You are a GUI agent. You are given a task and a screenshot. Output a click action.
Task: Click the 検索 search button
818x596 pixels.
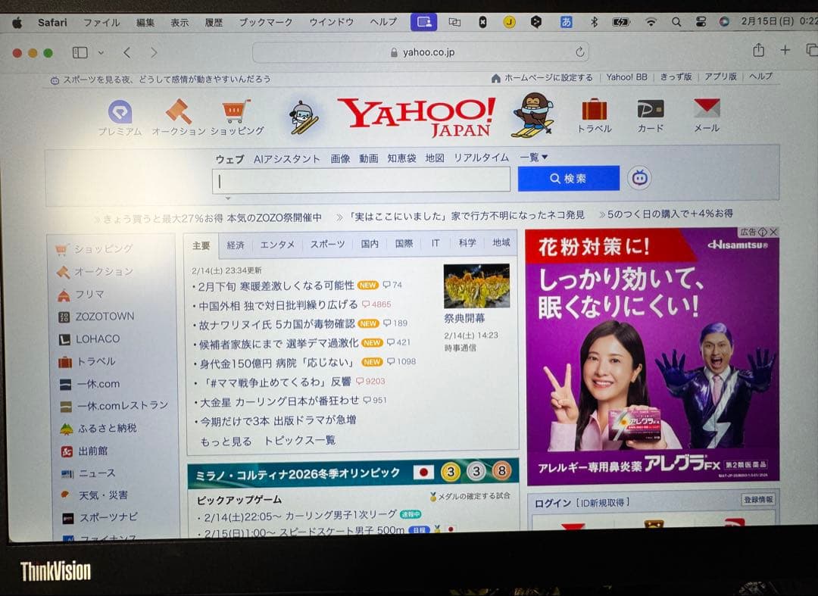pos(568,177)
